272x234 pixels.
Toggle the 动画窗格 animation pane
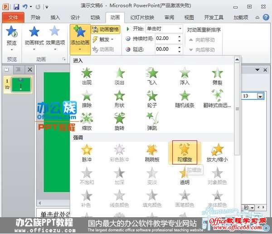click(106, 30)
